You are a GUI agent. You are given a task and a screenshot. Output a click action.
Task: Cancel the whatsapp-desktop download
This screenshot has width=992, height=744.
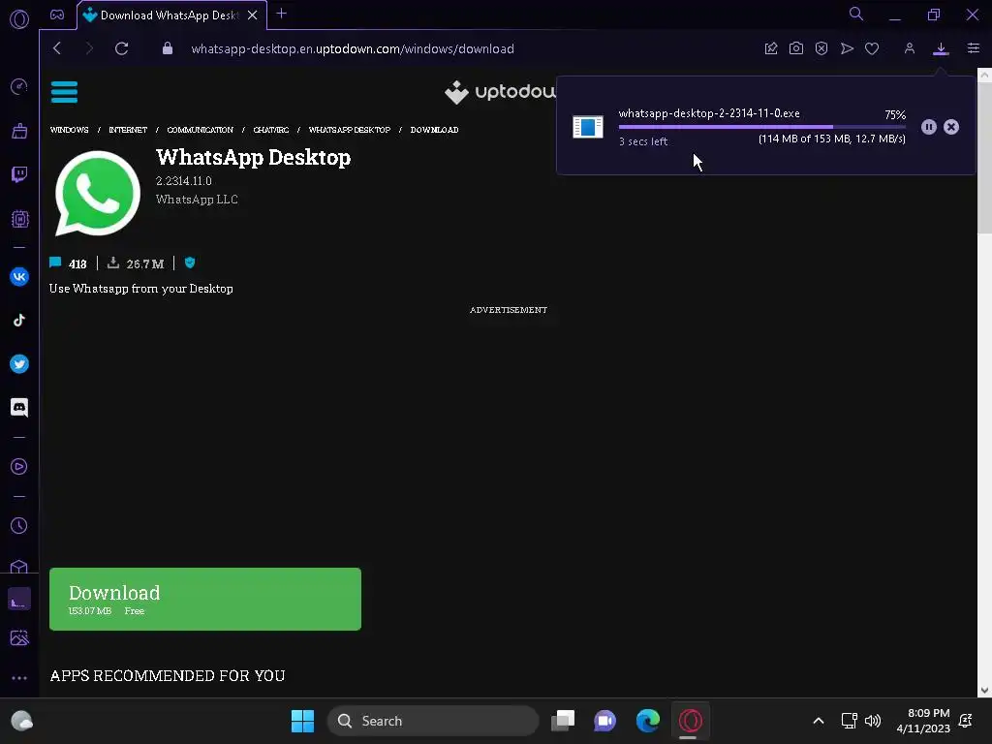pyautogui.click(x=951, y=127)
